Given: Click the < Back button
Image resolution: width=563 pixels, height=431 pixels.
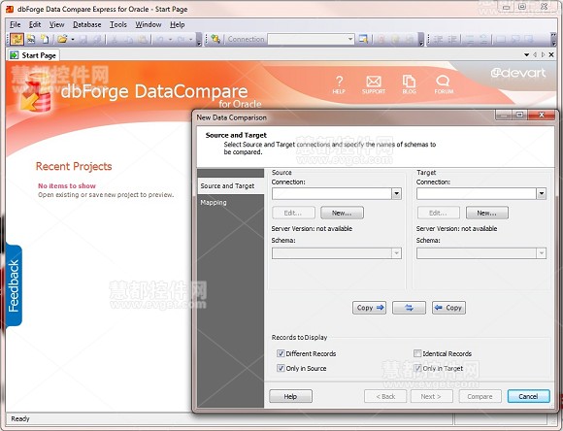Looking at the screenshot, I should 385,396.
